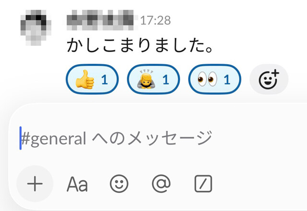This screenshot has height=211, width=307.
Task: Focus the #general message input field
Action: (144, 138)
